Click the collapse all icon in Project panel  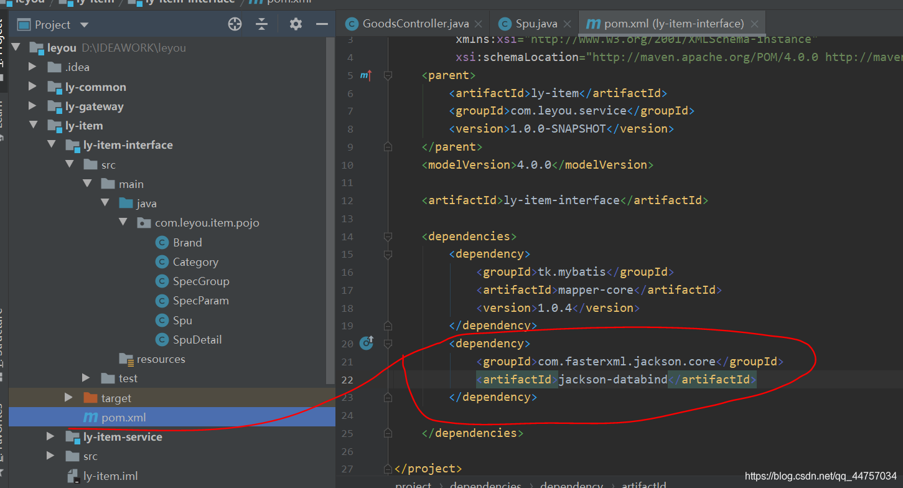click(262, 24)
